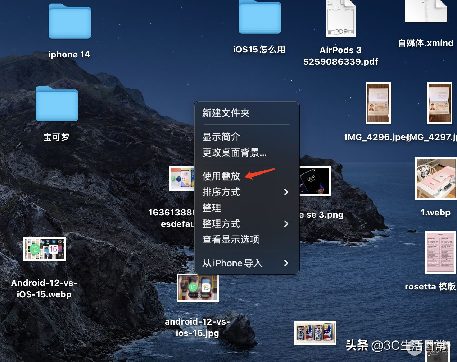Image resolution: width=457 pixels, height=362 pixels.
Task: Open the 1.webp image
Action: click(x=436, y=178)
